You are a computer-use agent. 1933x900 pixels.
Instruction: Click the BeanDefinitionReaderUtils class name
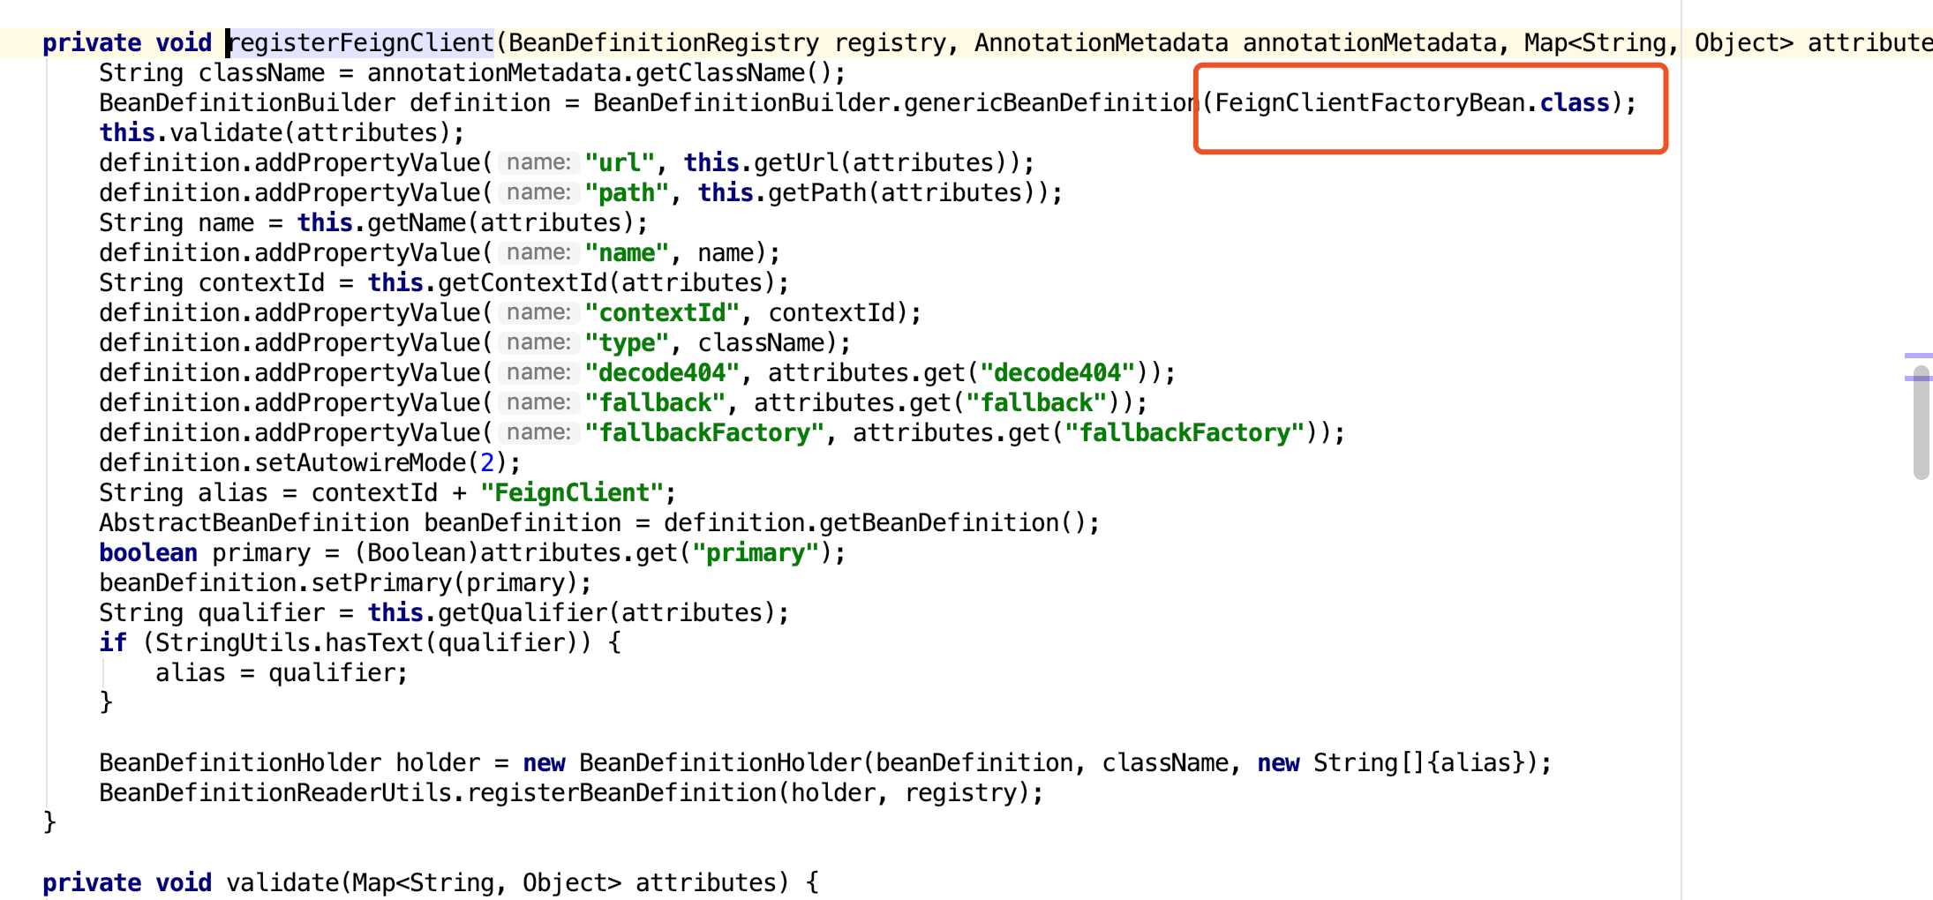275,792
